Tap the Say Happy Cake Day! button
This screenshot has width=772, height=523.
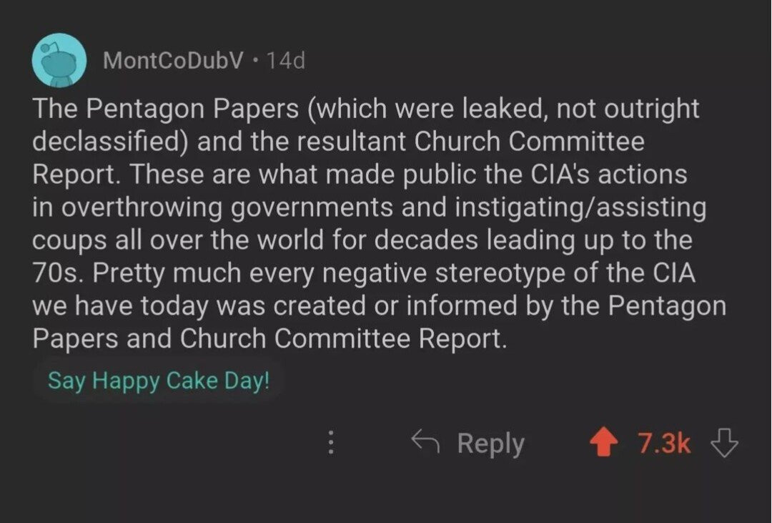tap(159, 380)
